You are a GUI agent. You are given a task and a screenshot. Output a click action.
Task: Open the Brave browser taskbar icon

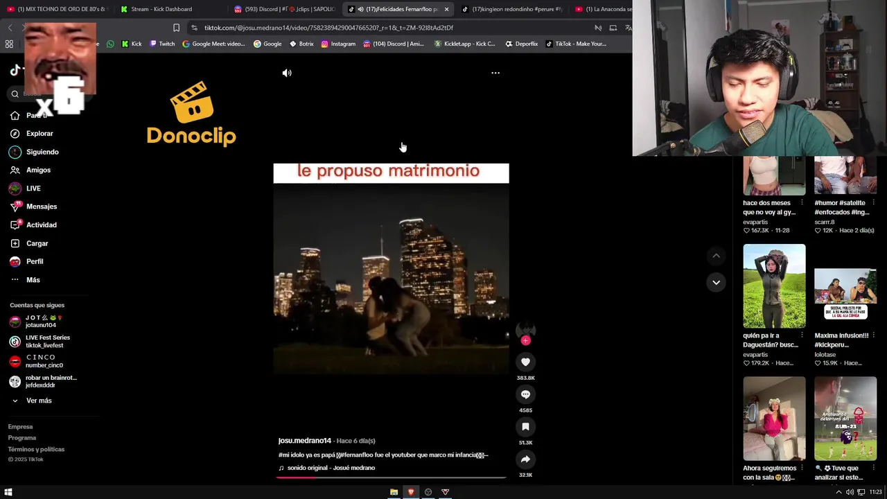point(411,492)
